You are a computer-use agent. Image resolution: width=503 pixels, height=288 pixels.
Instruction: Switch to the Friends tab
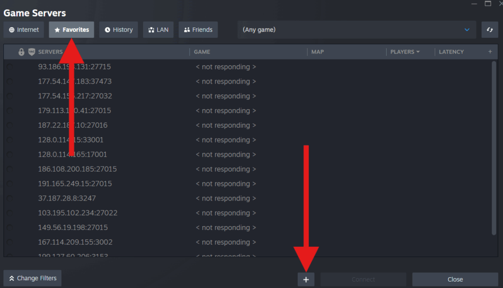point(198,29)
